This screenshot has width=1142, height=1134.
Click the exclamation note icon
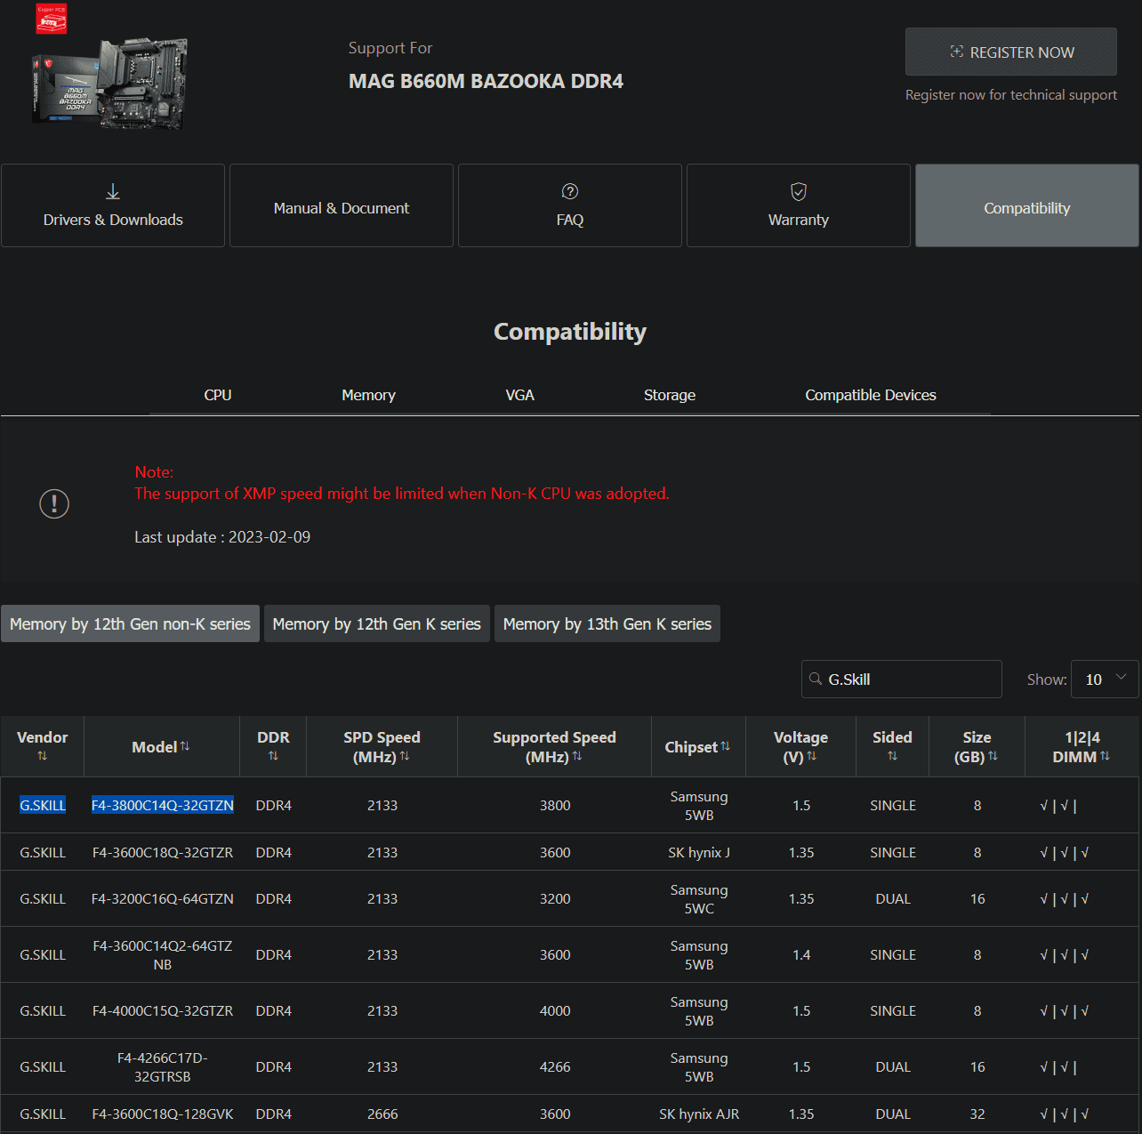point(54,504)
